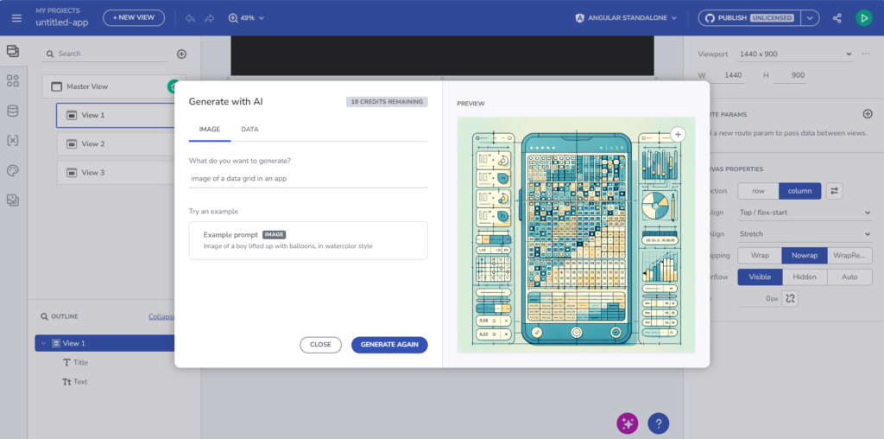Select Master View in the list

coord(108,87)
